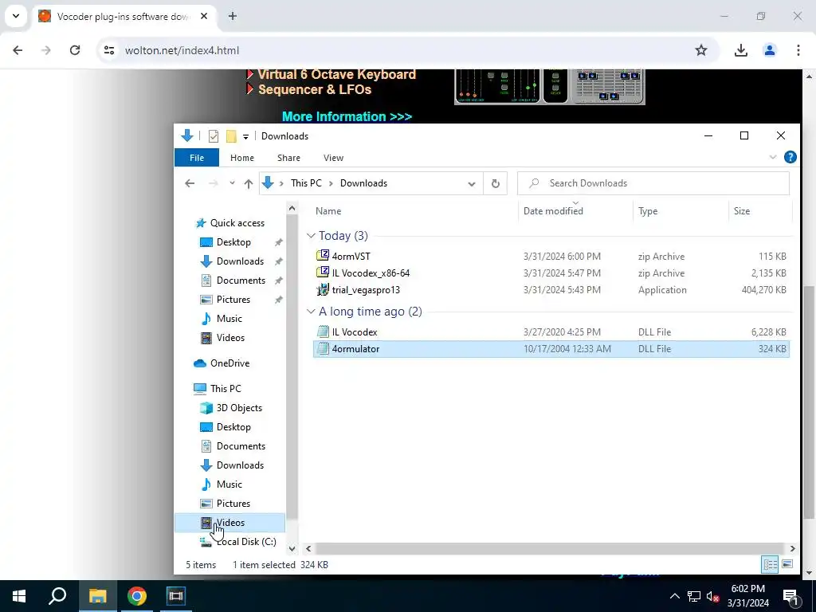Image resolution: width=816 pixels, height=612 pixels.
Task: Sort by Date modified column header
Action: coord(553,210)
